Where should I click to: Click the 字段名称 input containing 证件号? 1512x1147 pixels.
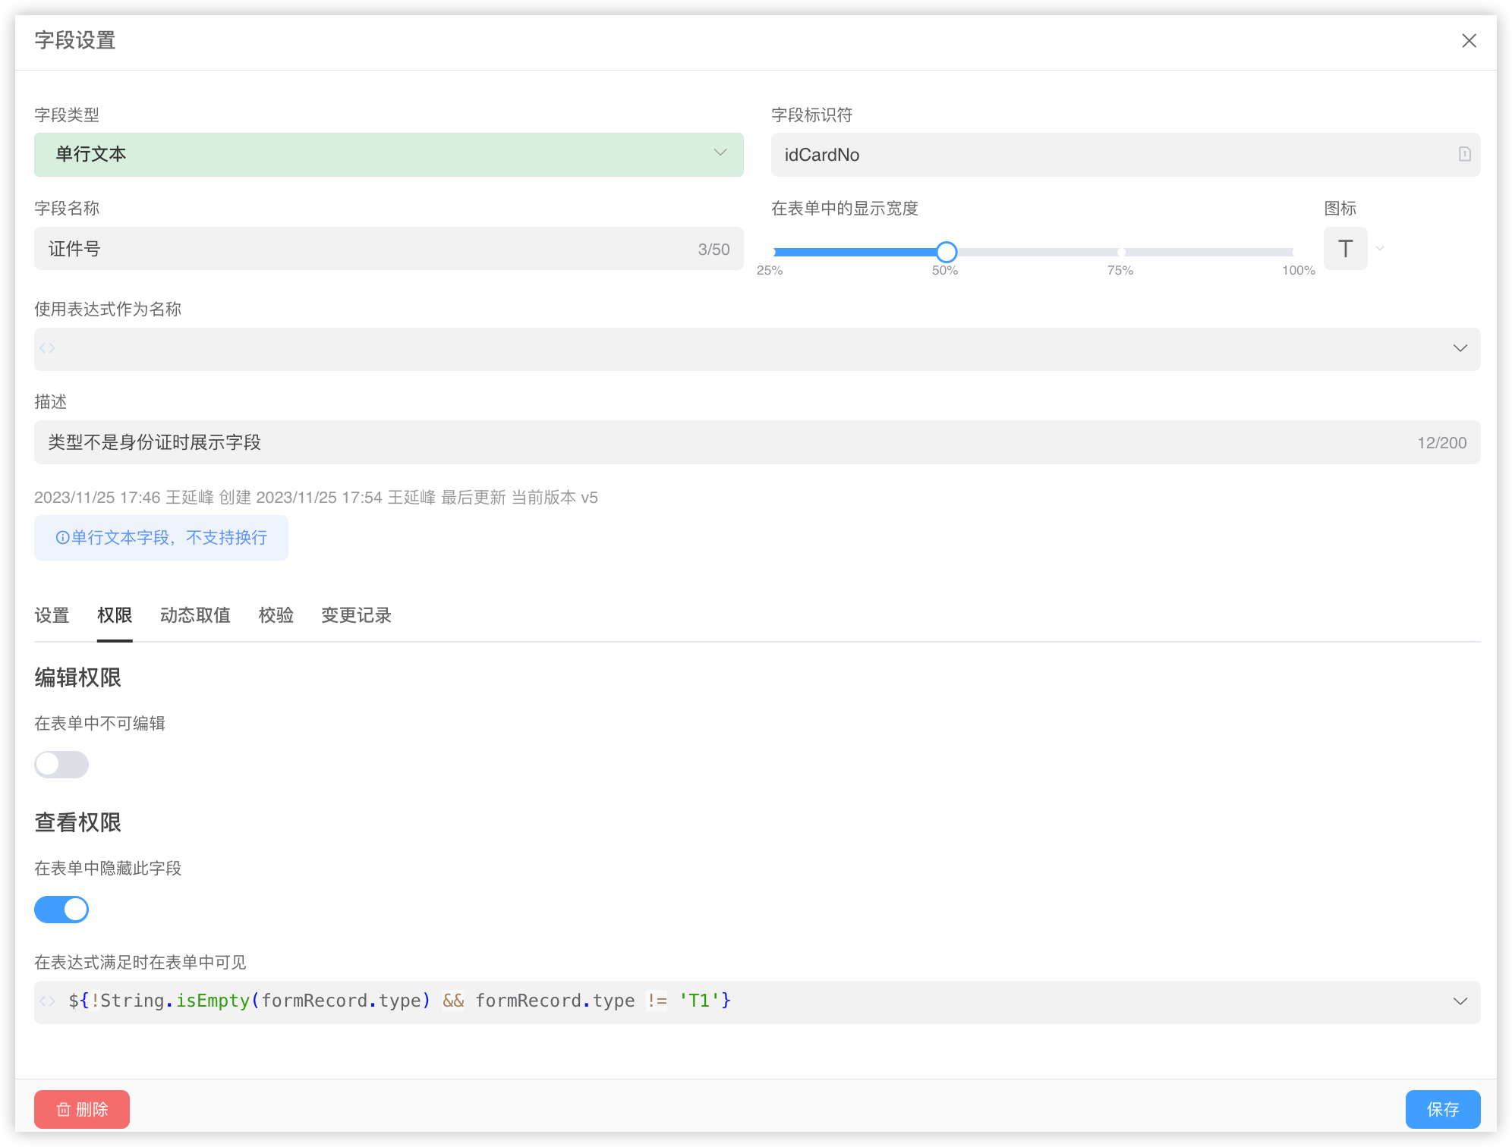pyautogui.click(x=364, y=249)
